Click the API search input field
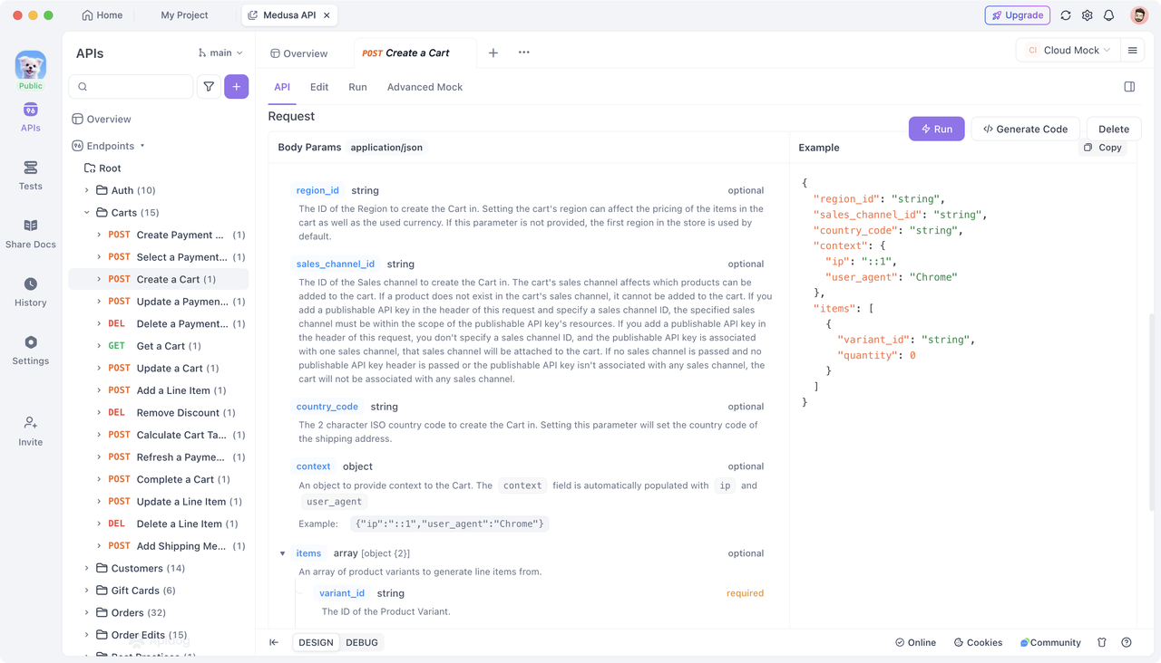1161x663 pixels. pyautogui.click(x=132, y=87)
